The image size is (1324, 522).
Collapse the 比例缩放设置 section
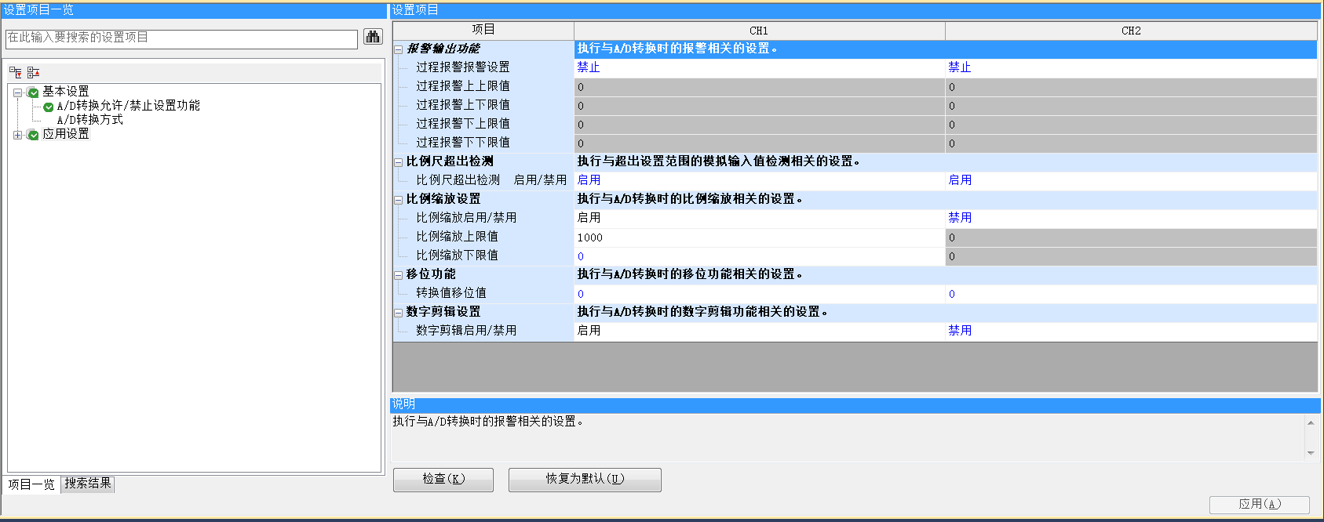coord(398,200)
